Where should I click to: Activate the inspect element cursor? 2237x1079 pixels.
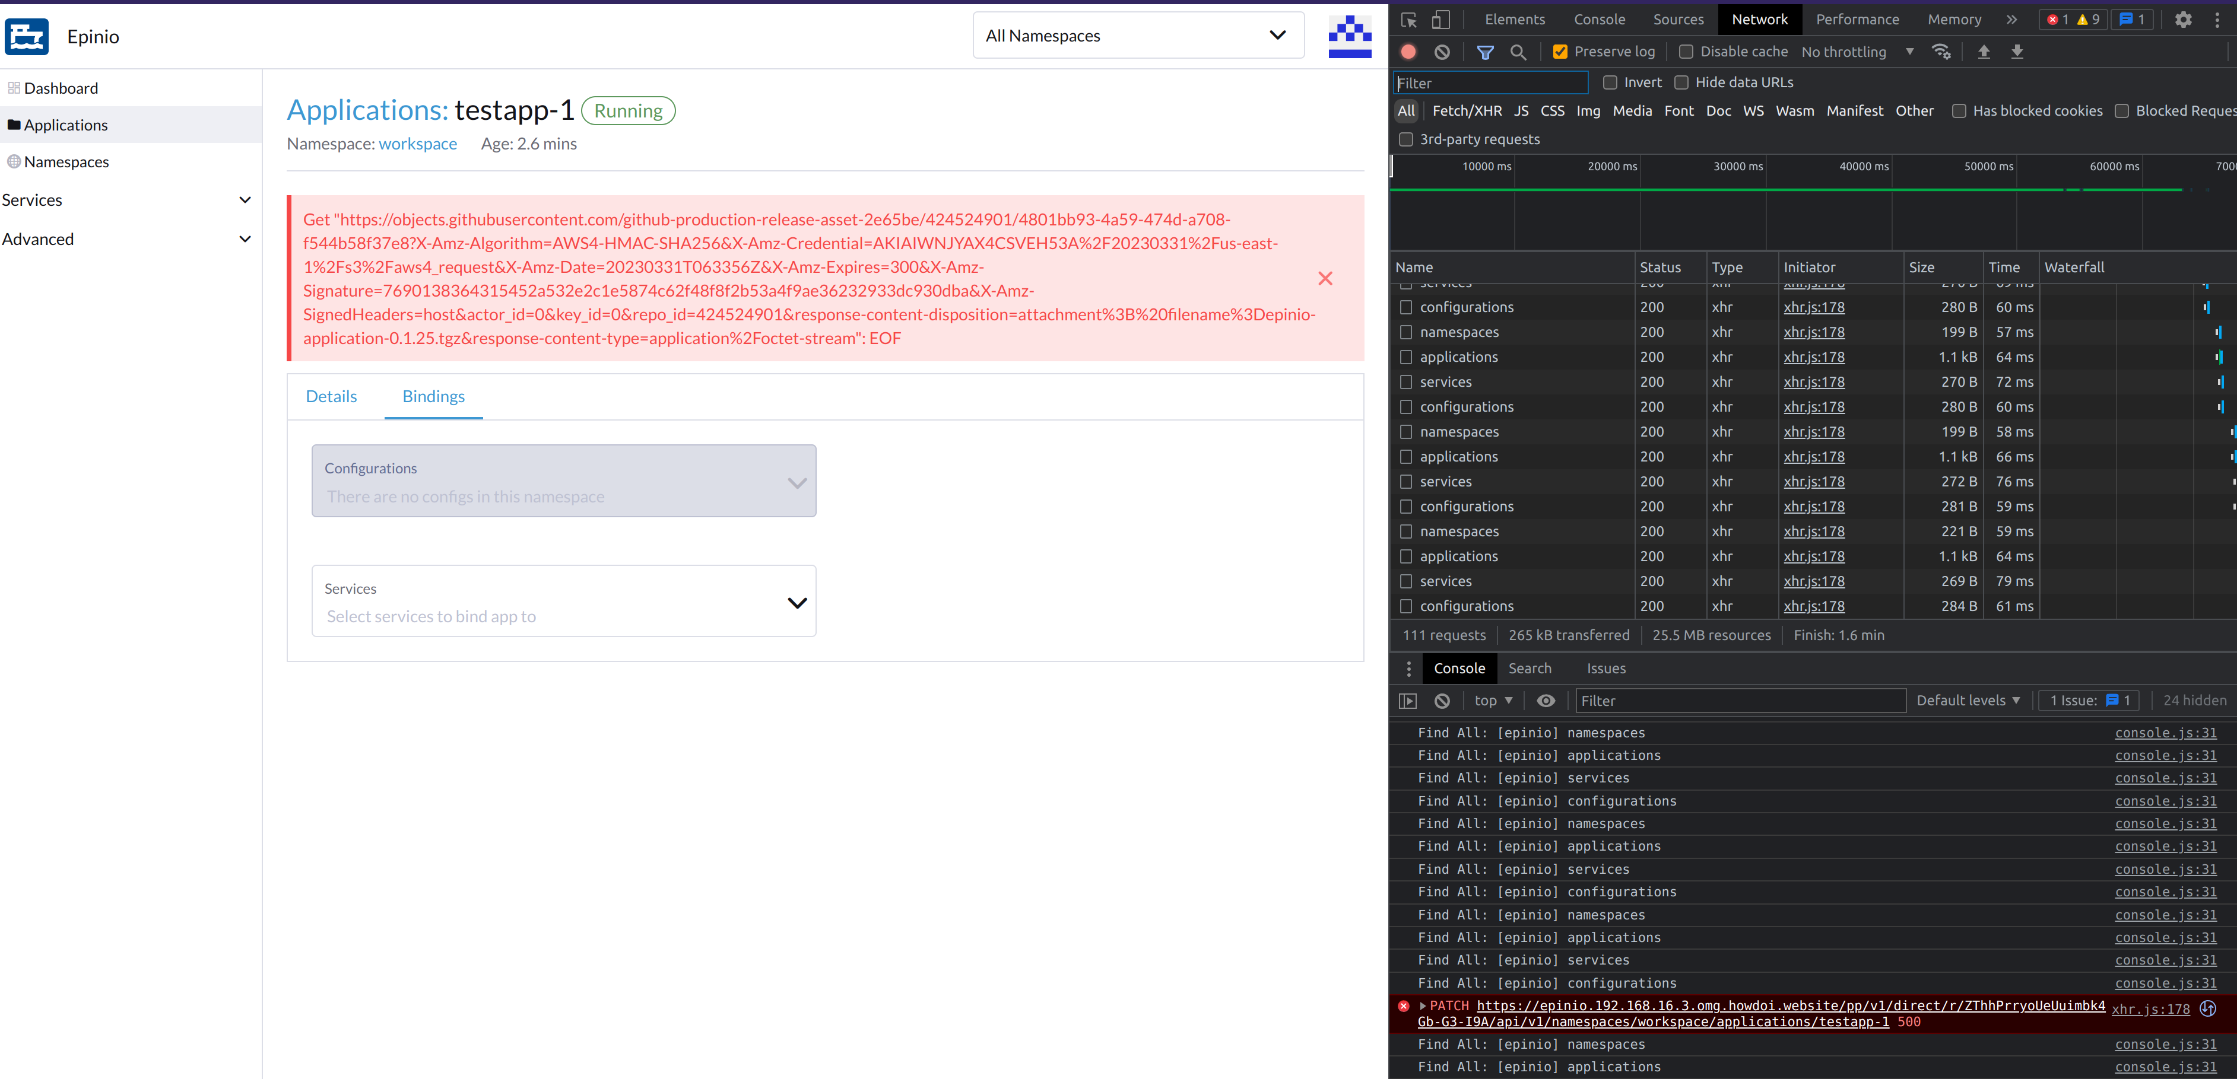1408,19
